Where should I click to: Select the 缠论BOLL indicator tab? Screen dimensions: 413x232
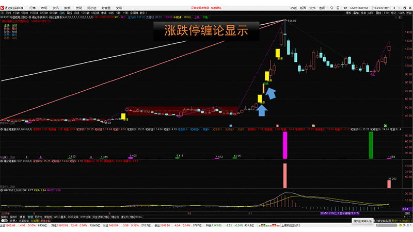136,217
